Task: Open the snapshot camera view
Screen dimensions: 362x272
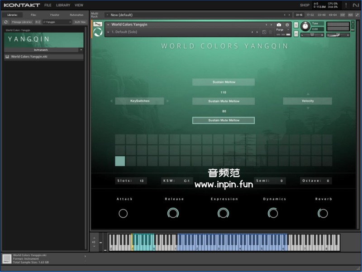Action: pos(279,24)
